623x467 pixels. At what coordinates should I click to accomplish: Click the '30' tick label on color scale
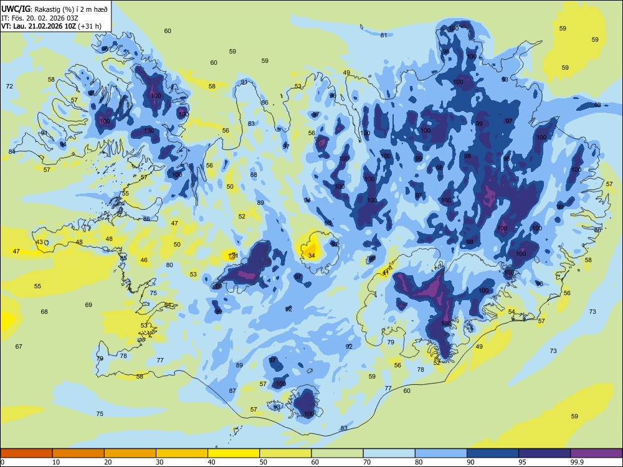pyautogui.click(x=159, y=462)
